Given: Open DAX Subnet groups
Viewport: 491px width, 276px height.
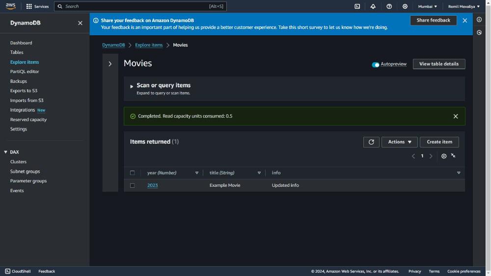Looking at the screenshot, I should point(25,171).
